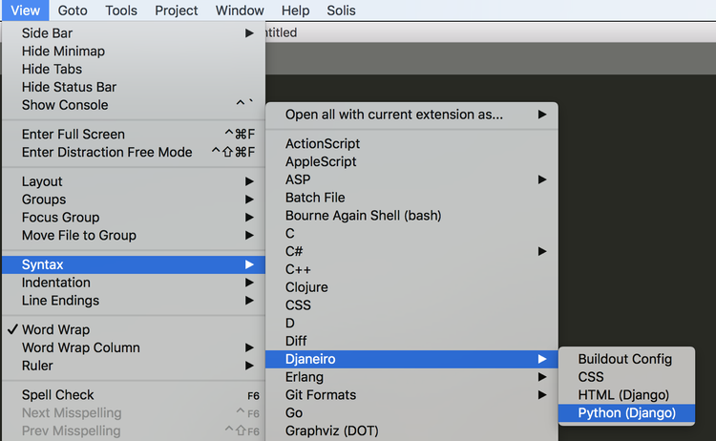This screenshot has width=716, height=441.
Task: Expand the Side Bar submenu
Action: click(134, 33)
